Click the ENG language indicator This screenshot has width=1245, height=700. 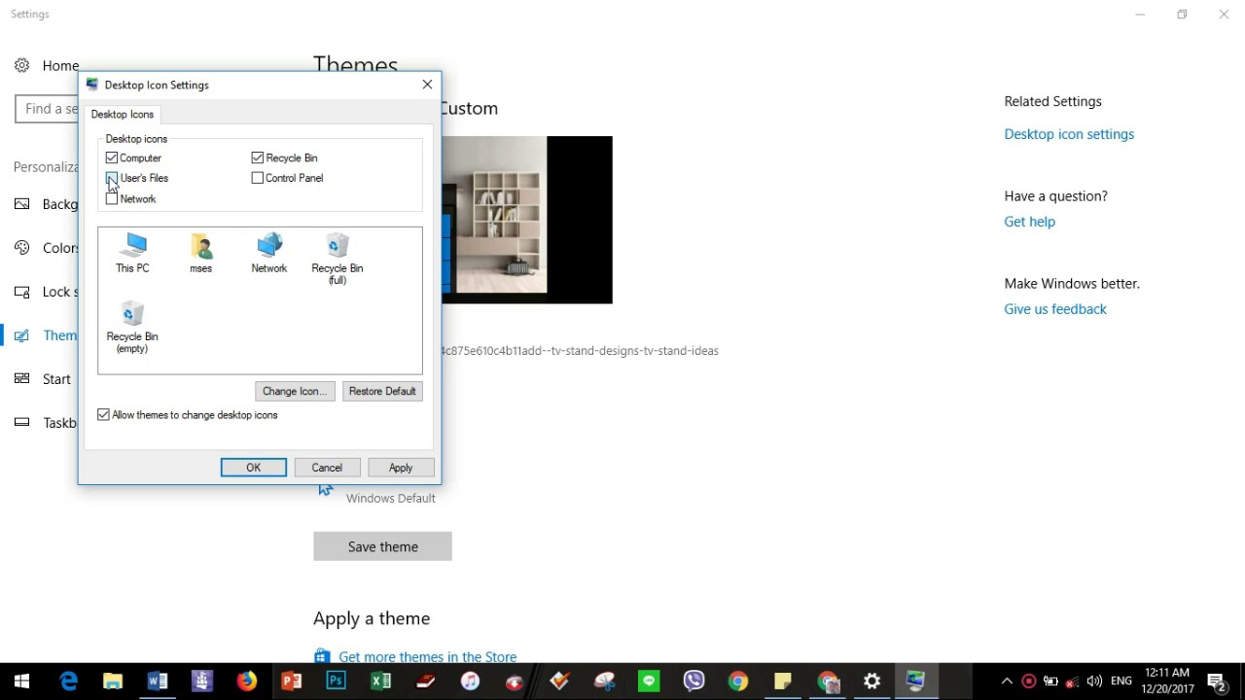pyautogui.click(x=1121, y=682)
